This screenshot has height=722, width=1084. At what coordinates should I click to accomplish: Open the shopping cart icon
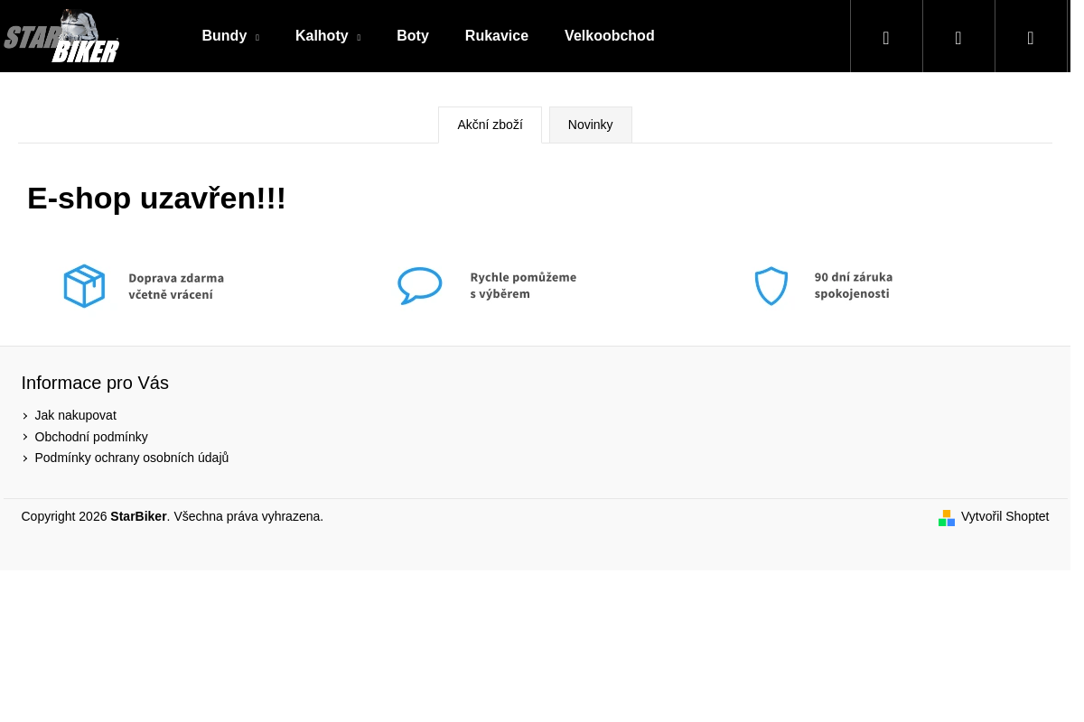click(1030, 38)
